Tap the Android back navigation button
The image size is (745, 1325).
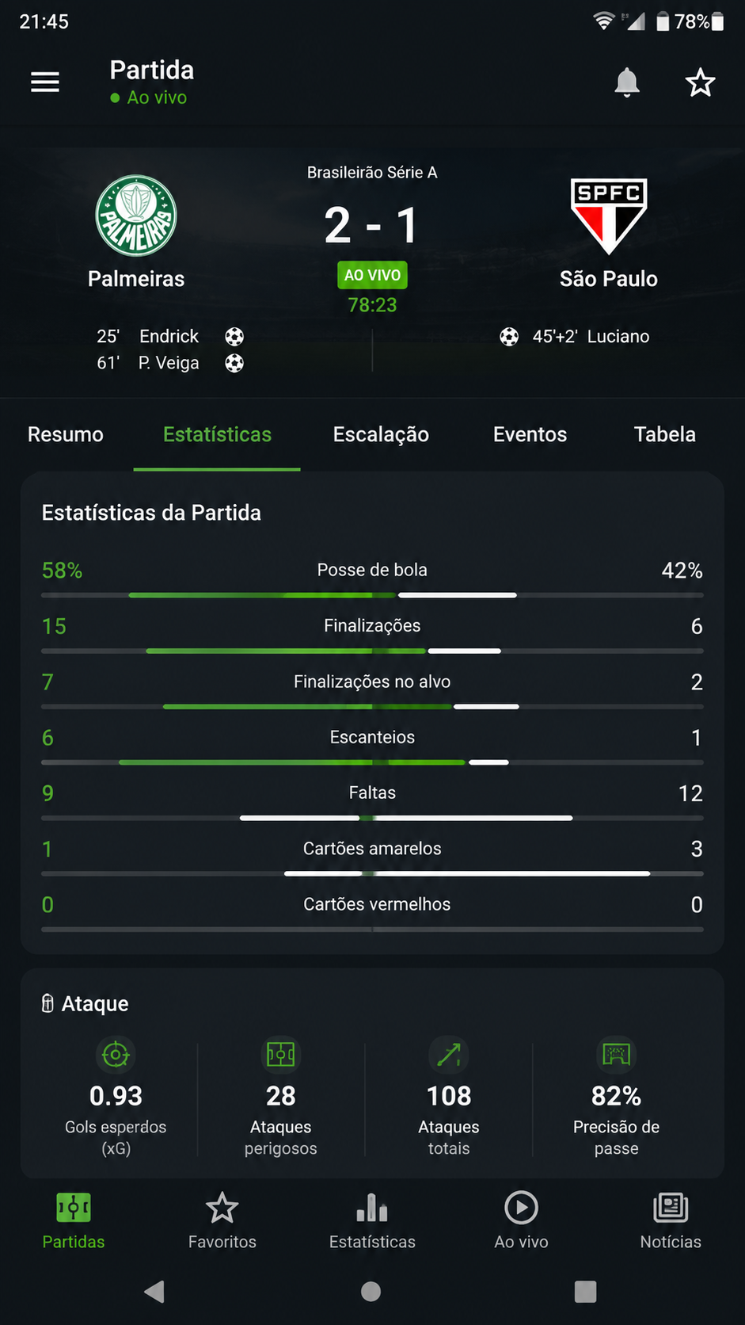[x=154, y=1292]
